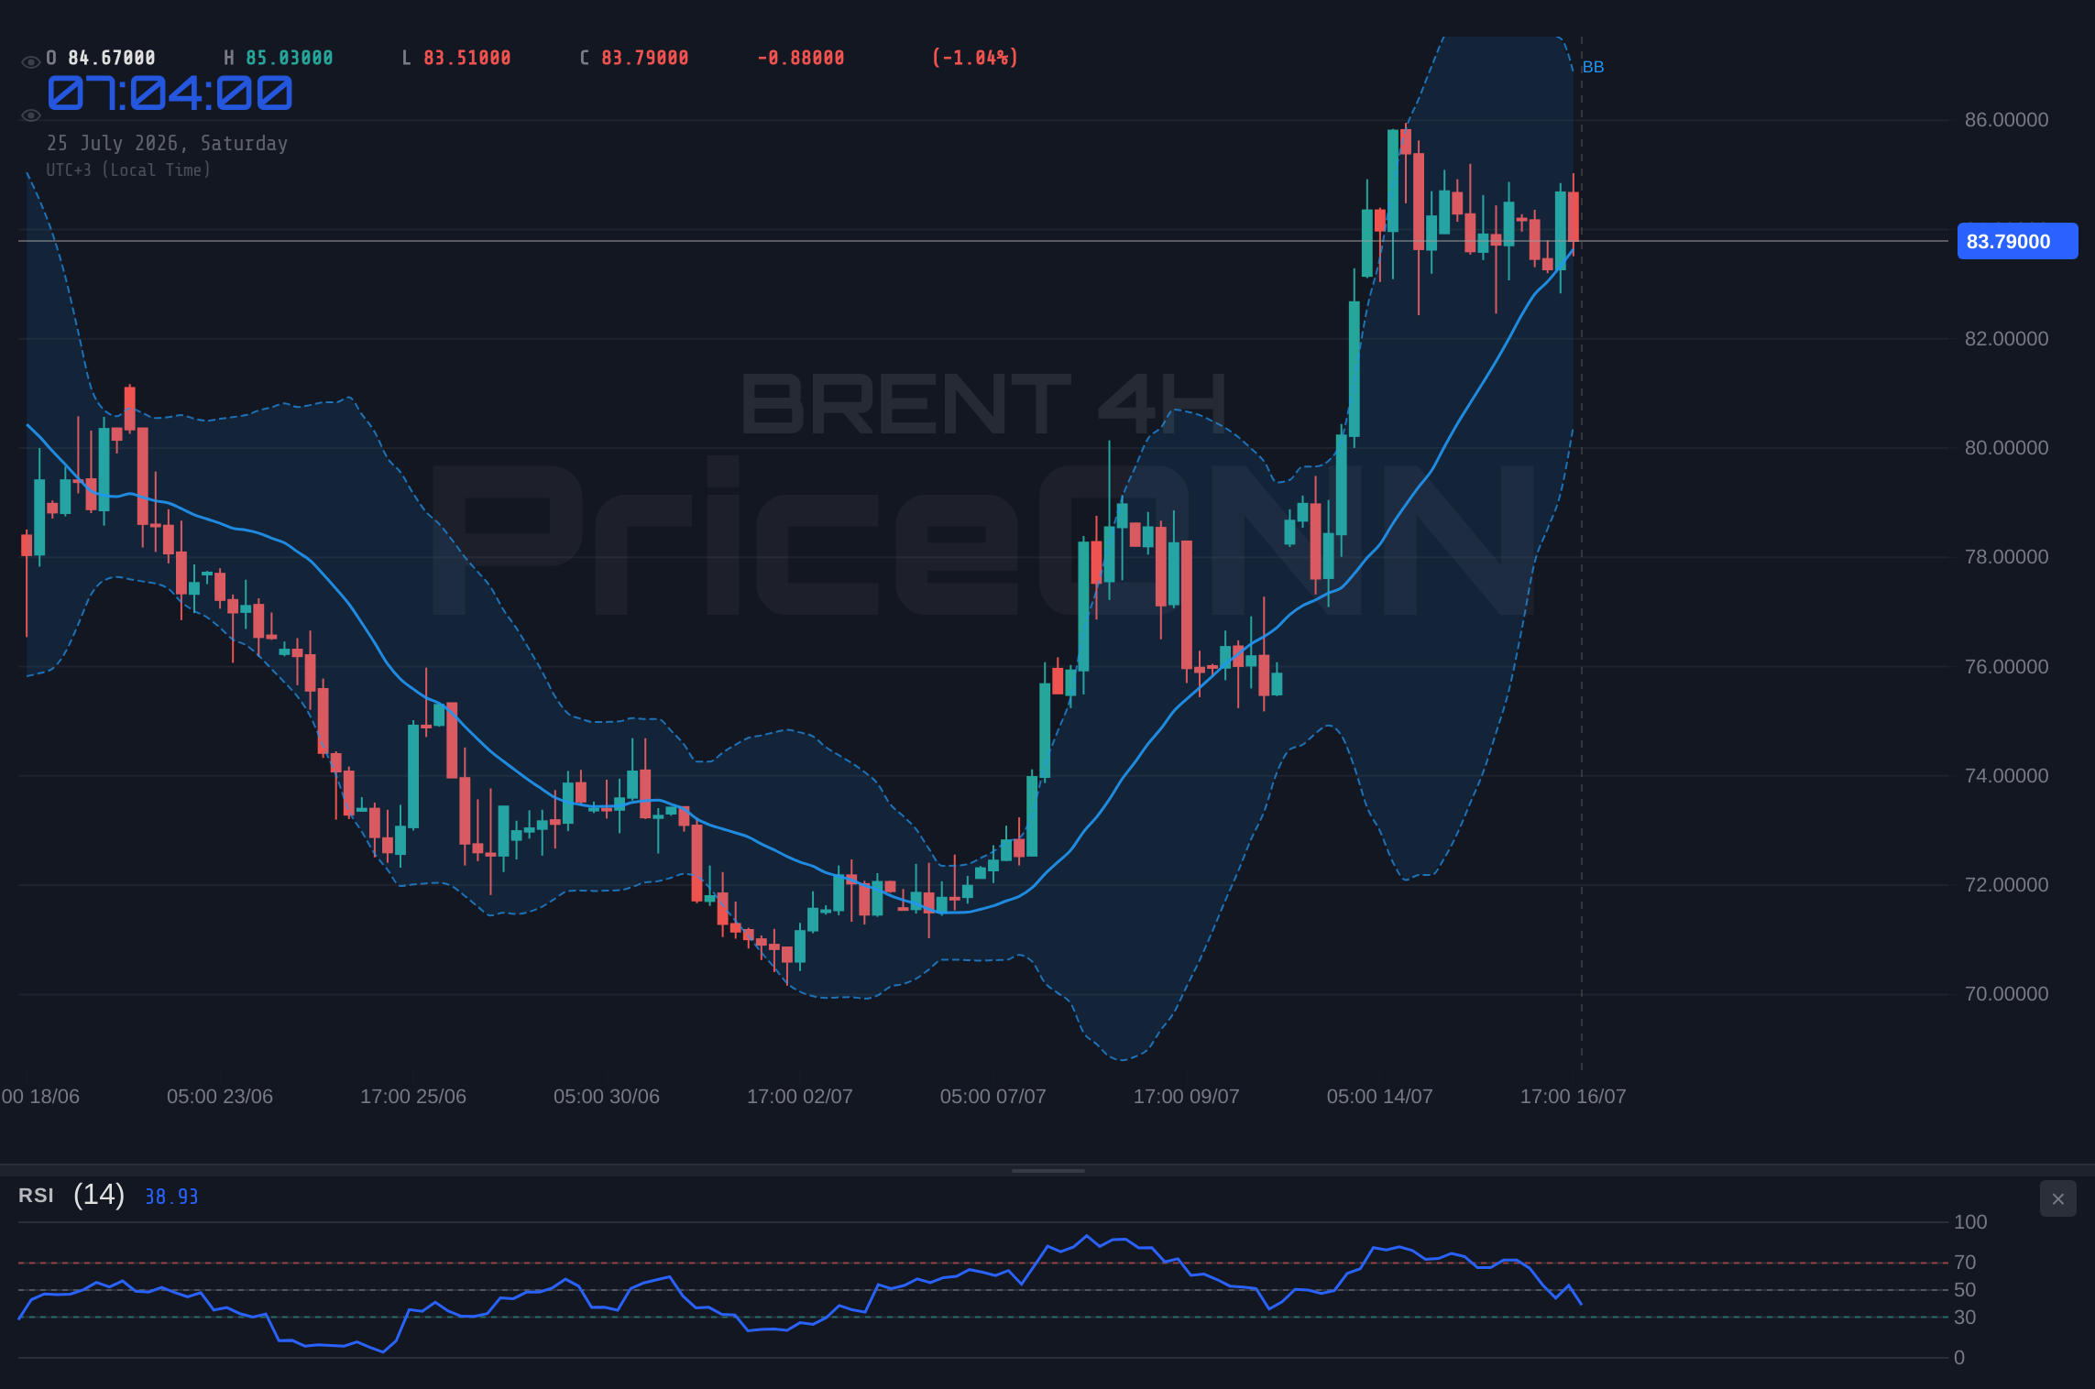
Task: Click the 70.00000 price axis label
Action: pos(2006,994)
